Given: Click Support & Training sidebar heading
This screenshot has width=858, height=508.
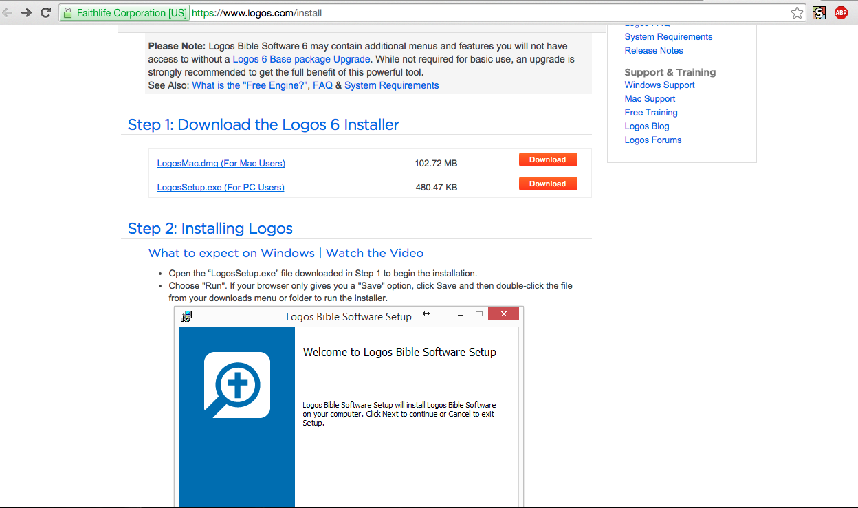Looking at the screenshot, I should [x=670, y=72].
